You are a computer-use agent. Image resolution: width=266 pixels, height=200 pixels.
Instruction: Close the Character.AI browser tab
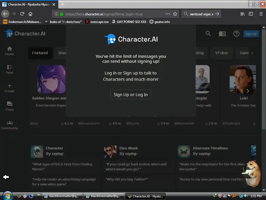[x=54, y=4]
